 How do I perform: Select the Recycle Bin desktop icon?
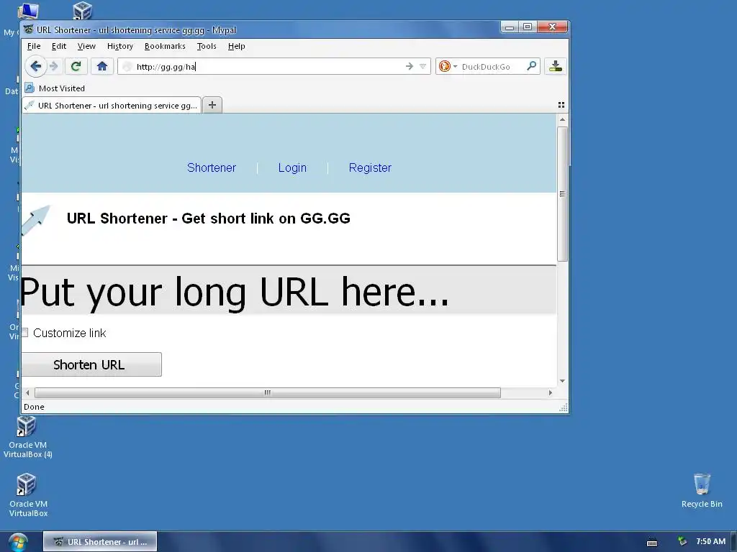[x=702, y=490]
